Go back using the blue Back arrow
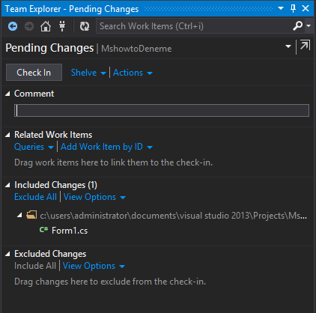316x313 pixels. (x=13, y=26)
